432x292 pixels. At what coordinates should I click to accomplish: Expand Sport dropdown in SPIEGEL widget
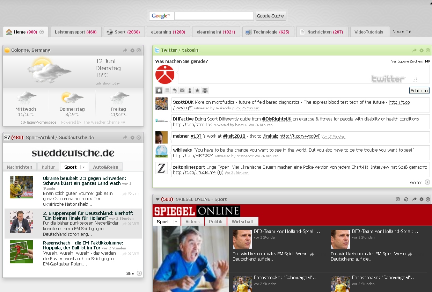[176, 222]
